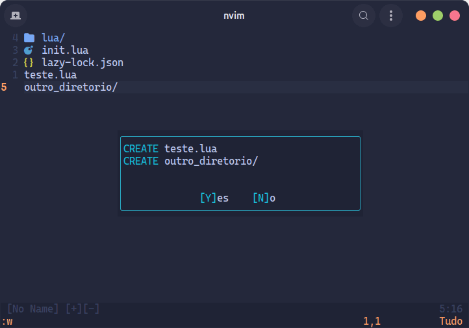
Task: Click the orange minimize window circle
Action: [x=421, y=16]
